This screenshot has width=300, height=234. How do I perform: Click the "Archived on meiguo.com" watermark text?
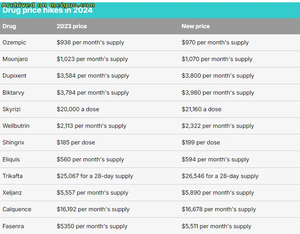tap(48, 5)
